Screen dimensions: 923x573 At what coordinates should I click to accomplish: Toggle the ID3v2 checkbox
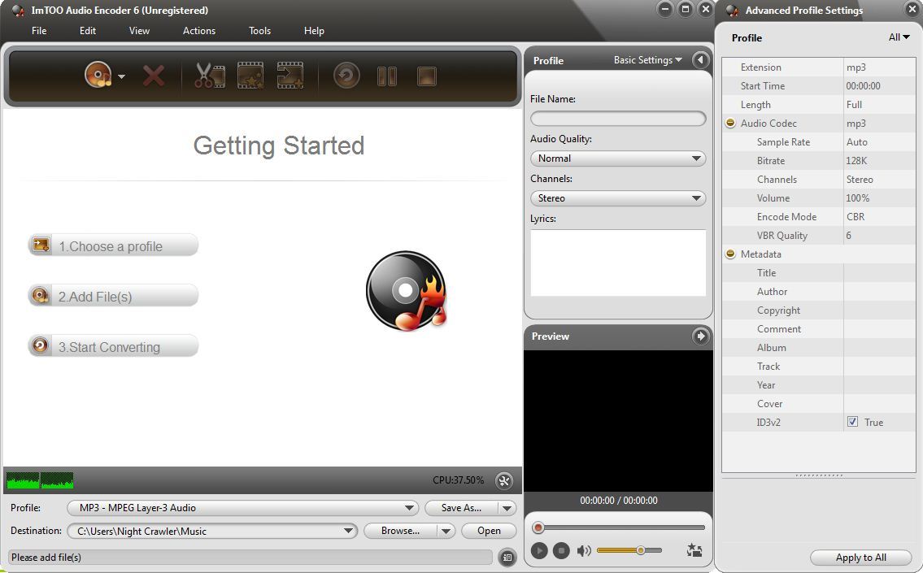[851, 422]
